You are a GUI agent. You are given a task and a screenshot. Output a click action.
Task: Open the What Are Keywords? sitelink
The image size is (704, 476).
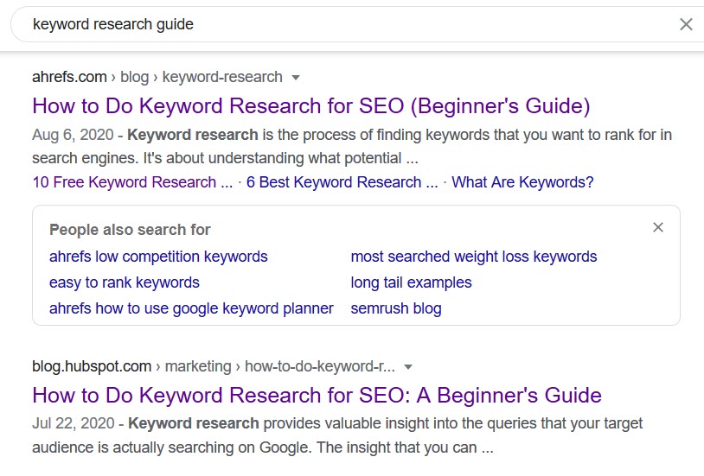(x=522, y=182)
